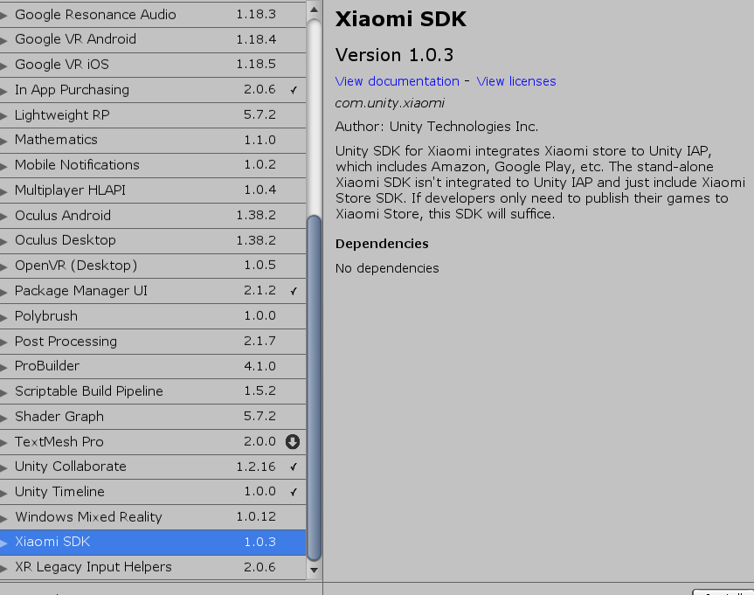Click the com.unity.xiaomi package identifier
The width and height of the screenshot is (754, 595).
pos(390,103)
